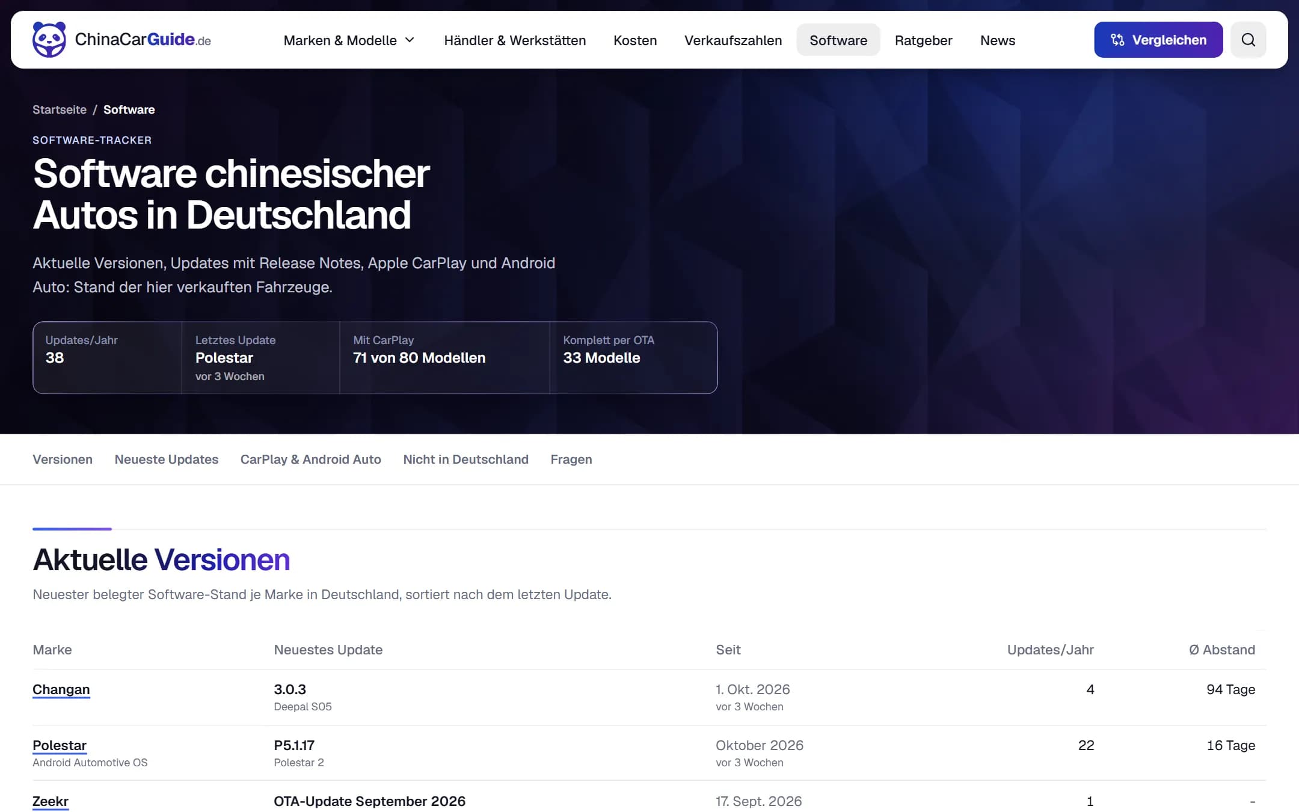Viewport: 1299px width, 812px height.
Task: Open Händler & Werkstätten menu item
Action: [515, 40]
